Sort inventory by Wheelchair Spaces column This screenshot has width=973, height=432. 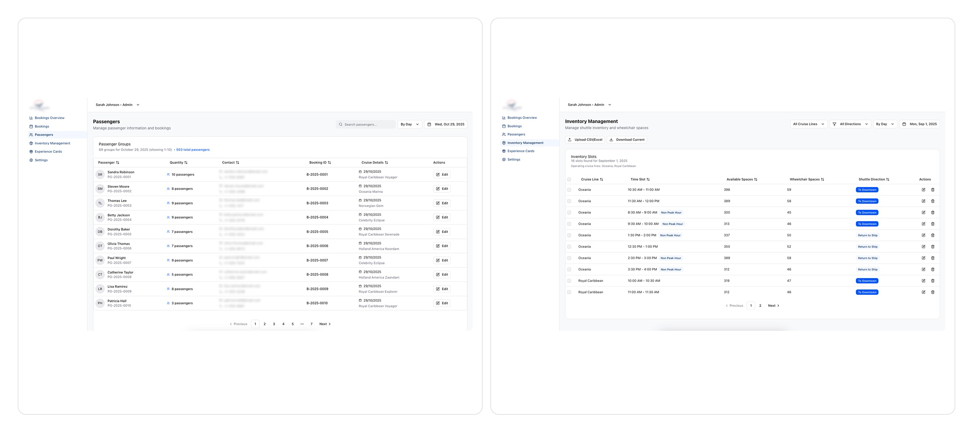pos(806,179)
